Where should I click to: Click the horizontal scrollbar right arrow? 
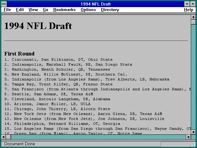click(188, 137)
